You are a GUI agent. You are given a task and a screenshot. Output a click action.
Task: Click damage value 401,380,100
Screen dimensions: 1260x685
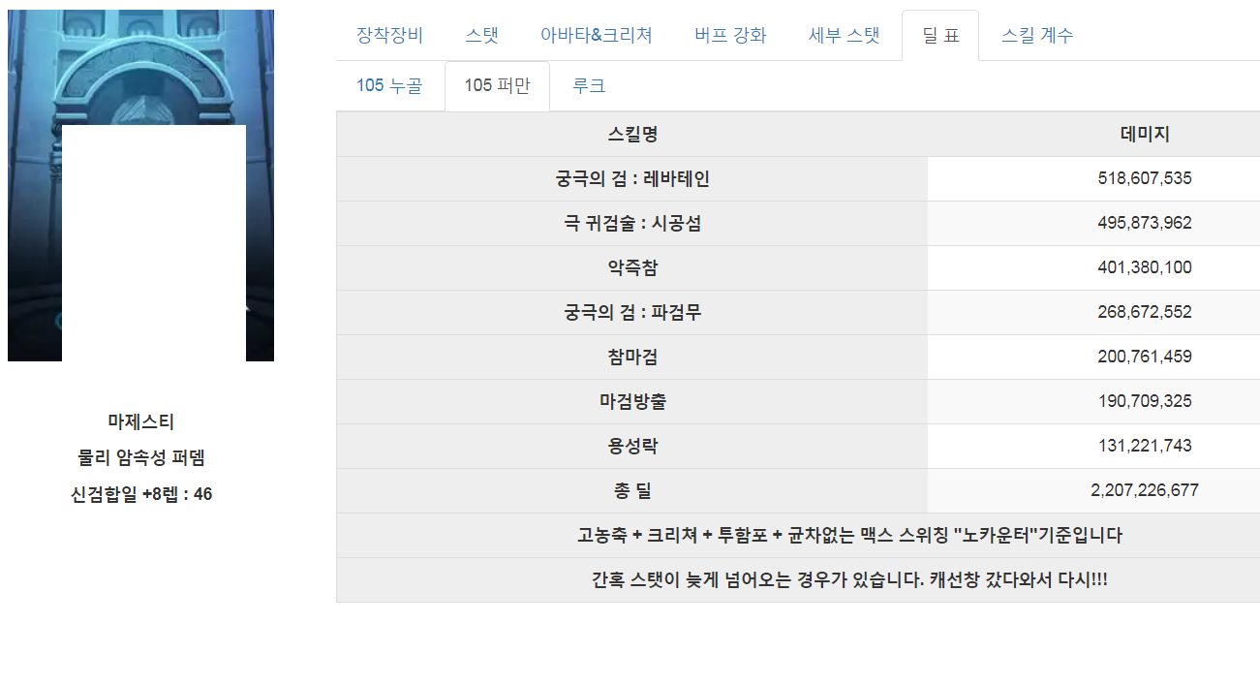click(1145, 268)
